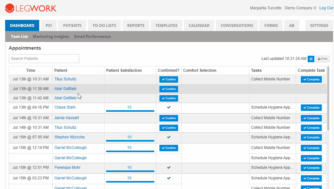This screenshot has height=189, width=334.
Task: Confirm Abel Gottlieb's 11:39 AM appointment
Action: 169,89
